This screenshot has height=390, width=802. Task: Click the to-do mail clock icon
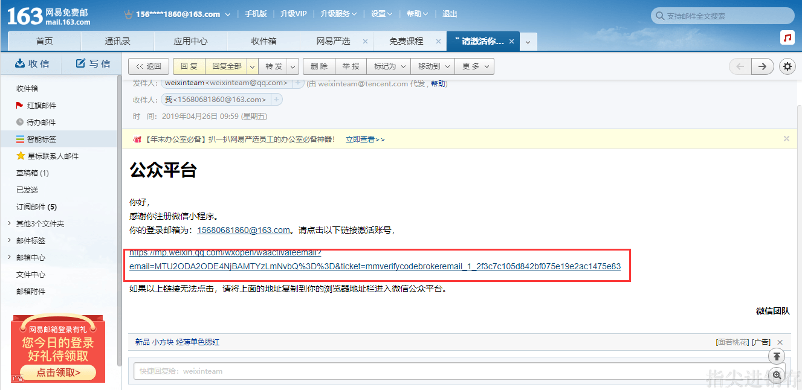point(20,122)
